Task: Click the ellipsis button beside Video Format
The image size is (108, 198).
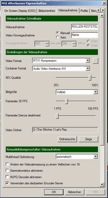Action: coord(95,61)
